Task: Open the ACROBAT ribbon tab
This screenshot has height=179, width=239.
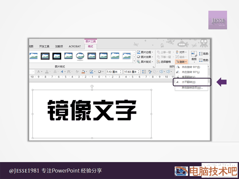Action: point(75,46)
